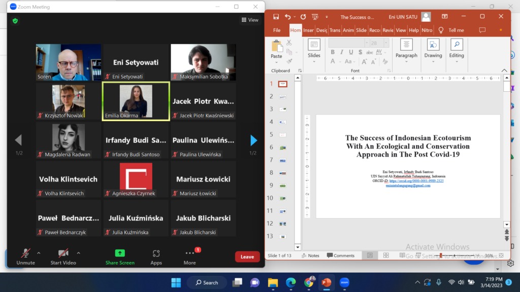
Task: Open the font size dropdown
Action: click(x=386, y=43)
